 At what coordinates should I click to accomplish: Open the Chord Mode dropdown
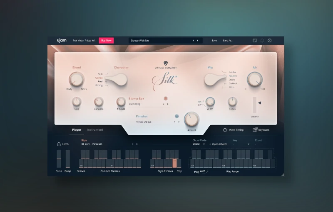click(x=199, y=144)
